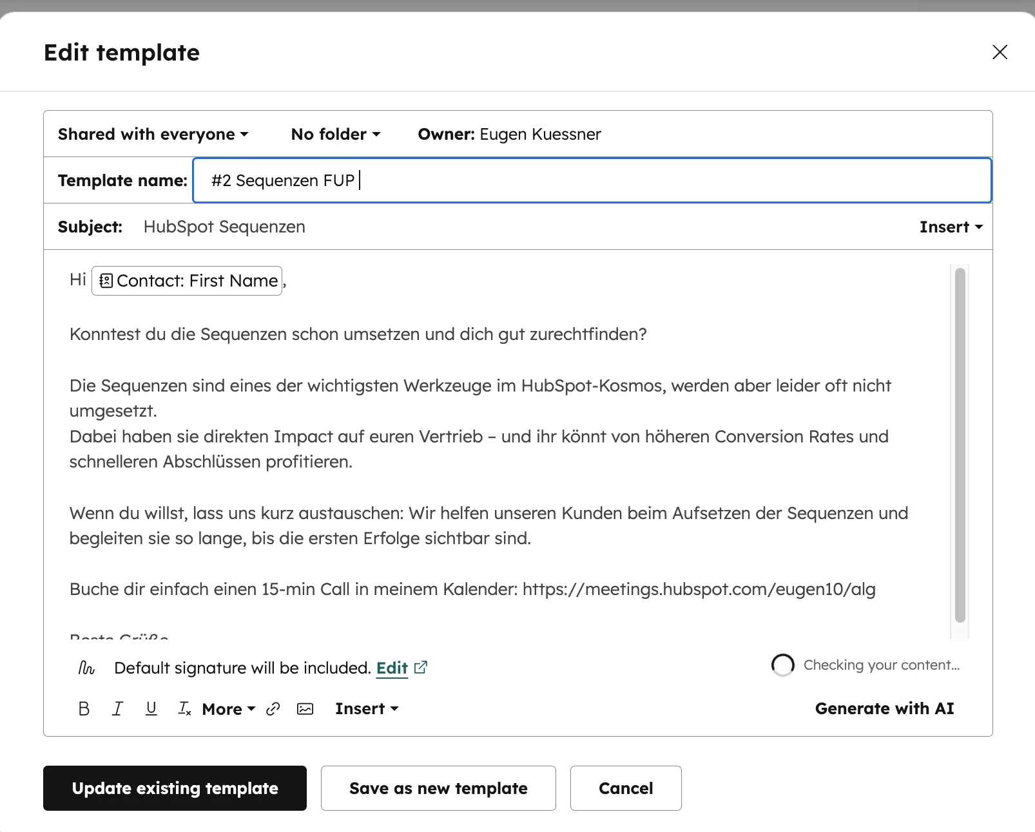Remove the Contact: First Name personalization token

click(x=187, y=281)
